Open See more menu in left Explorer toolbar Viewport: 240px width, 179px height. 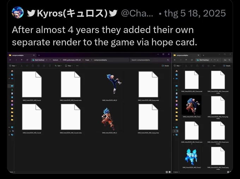77,66
